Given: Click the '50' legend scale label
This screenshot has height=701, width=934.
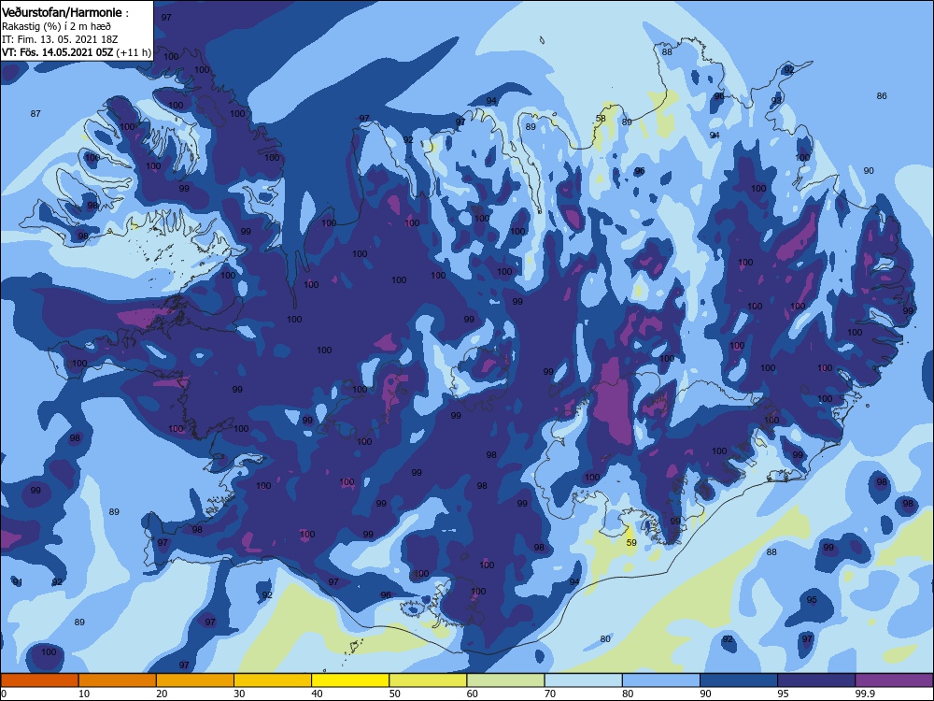Looking at the screenshot, I should click(x=395, y=694).
